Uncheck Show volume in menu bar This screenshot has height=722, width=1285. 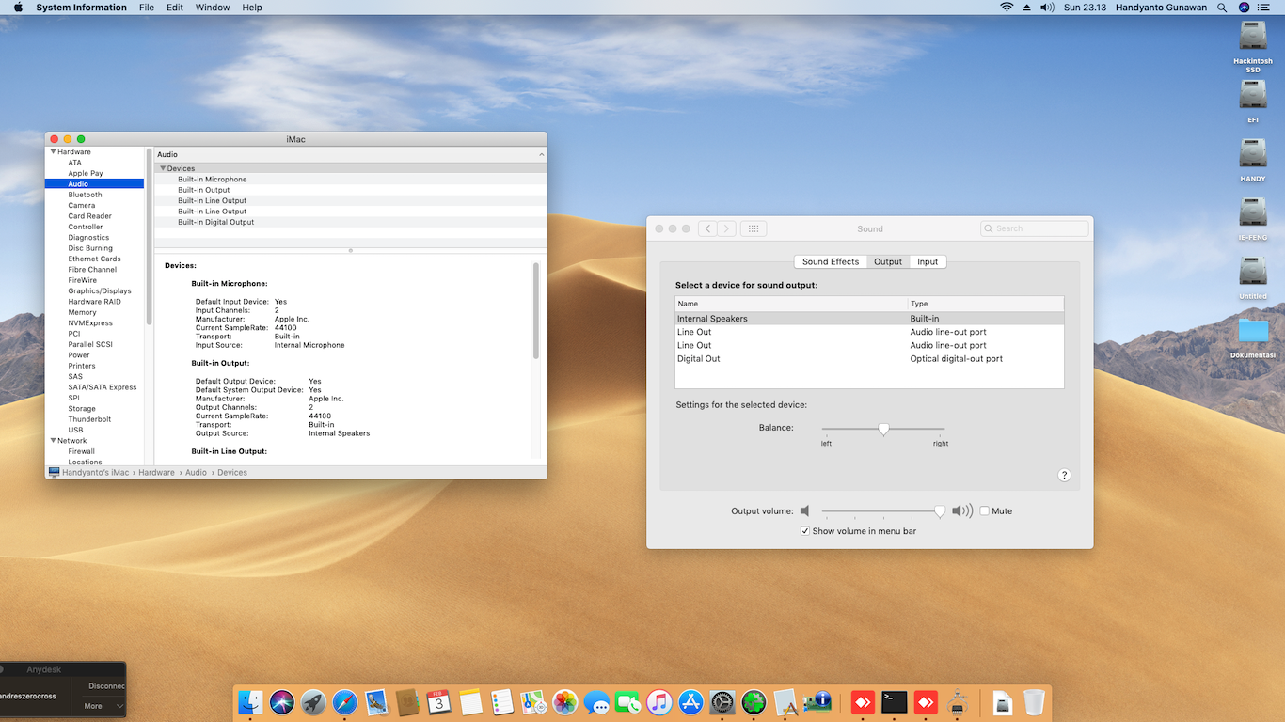coord(805,531)
